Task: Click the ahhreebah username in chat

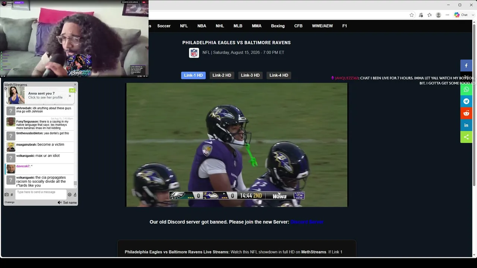Action: tap(24, 108)
